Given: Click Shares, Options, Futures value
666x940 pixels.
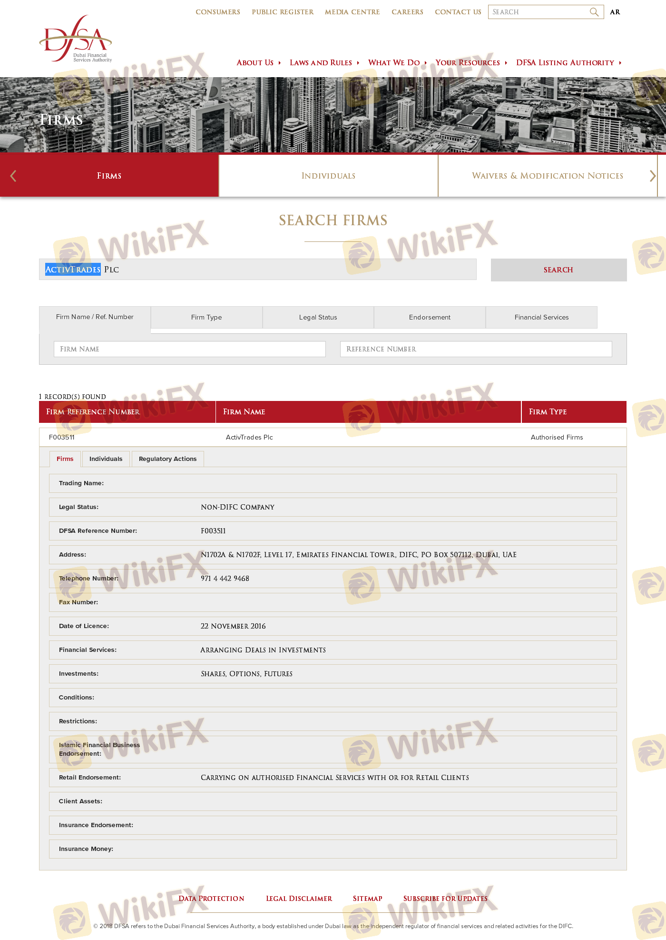Looking at the screenshot, I should point(246,674).
